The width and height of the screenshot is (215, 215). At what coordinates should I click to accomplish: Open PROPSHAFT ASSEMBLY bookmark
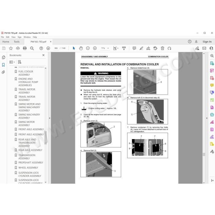(31, 162)
